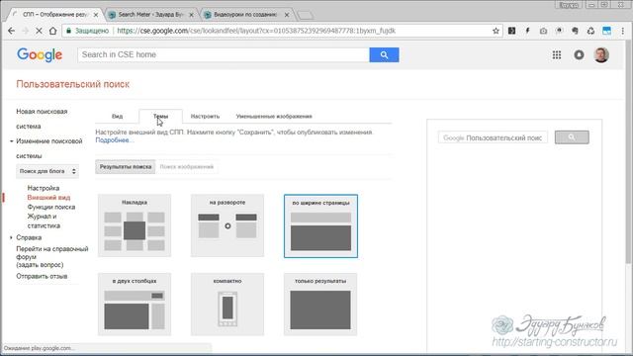Close the Search Meter browser tab
The image size is (633, 356).
click(191, 15)
